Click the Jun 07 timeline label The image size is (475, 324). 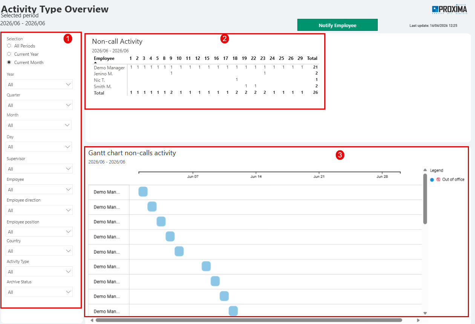pyautogui.click(x=193, y=176)
